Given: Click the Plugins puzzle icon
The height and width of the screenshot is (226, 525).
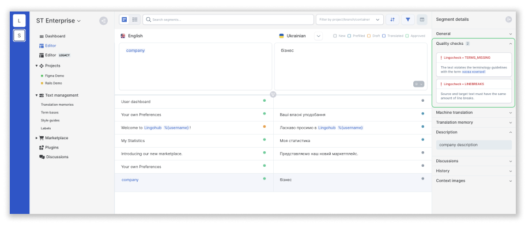Looking at the screenshot, I should click(41, 147).
